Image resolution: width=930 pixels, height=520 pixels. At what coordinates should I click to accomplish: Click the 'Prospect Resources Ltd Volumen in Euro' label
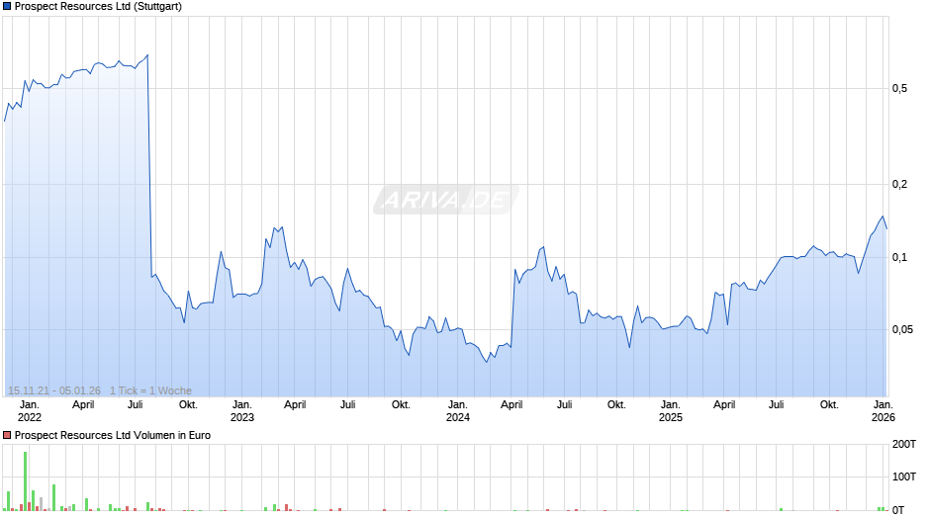[x=113, y=435]
